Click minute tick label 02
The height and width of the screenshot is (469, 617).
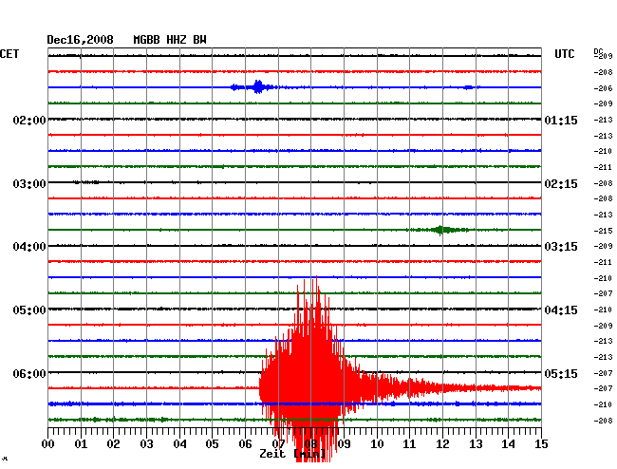(x=113, y=443)
